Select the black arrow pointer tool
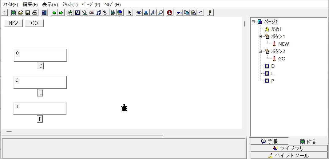 point(129,13)
